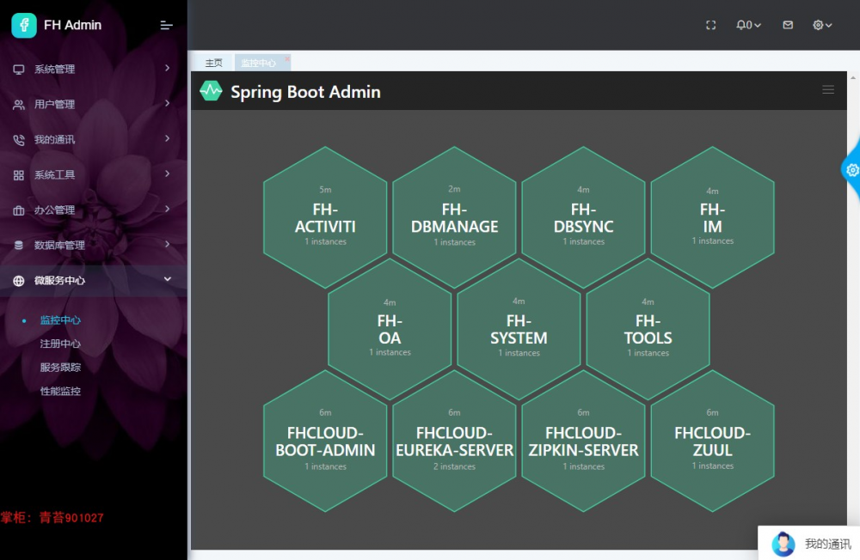The image size is (860, 560).
Task: Click the blue gear icon on right edge
Action: click(851, 170)
